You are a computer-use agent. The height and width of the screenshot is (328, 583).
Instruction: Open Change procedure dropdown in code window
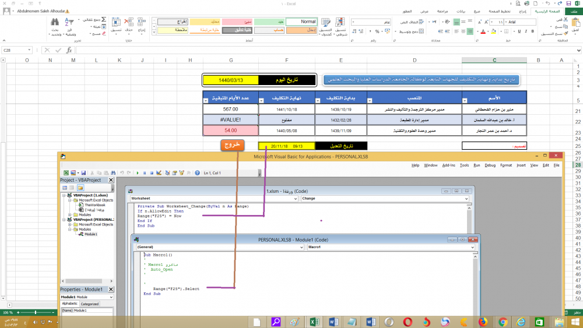click(x=466, y=199)
